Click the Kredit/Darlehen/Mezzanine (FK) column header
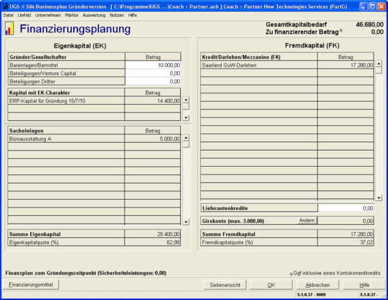This screenshot has height=300, width=388. tap(259, 57)
